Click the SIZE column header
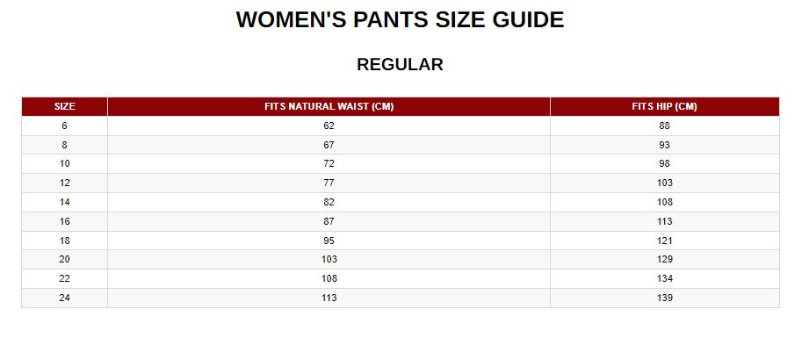Viewport: 802px width, 345px height. [64, 106]
